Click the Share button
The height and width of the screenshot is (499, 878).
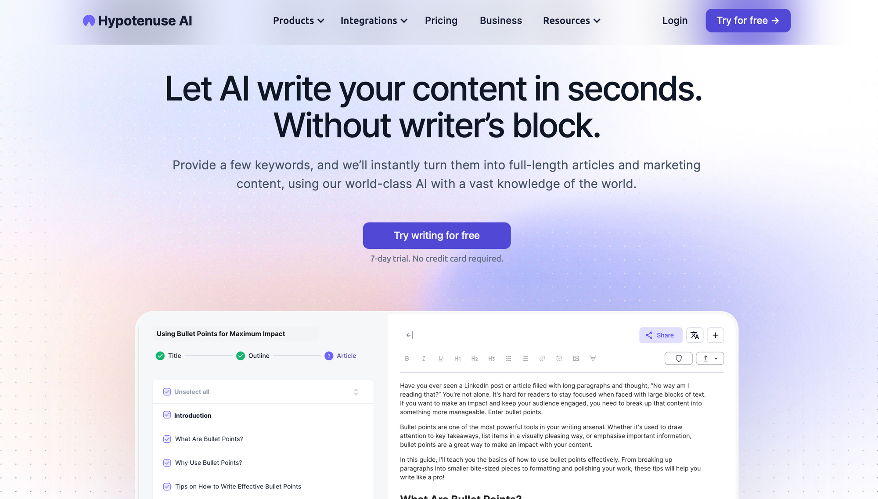click(659, 335)
